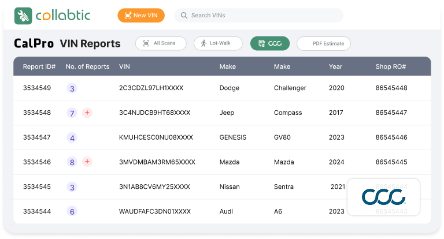Click VIN WAUDFAFC3DN01XXXX
Image resolution: width=444 pixels, height=239 pixels.
(x=154, y=212)
